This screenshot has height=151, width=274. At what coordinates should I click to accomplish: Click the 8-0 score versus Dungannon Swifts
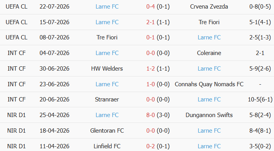pyautogui.click(x=150, y=115)
